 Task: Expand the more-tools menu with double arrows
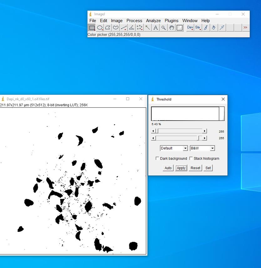click(246, 28)
